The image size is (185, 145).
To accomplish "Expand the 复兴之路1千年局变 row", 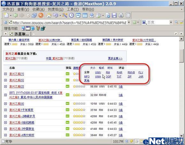I will tap(5, 110).
